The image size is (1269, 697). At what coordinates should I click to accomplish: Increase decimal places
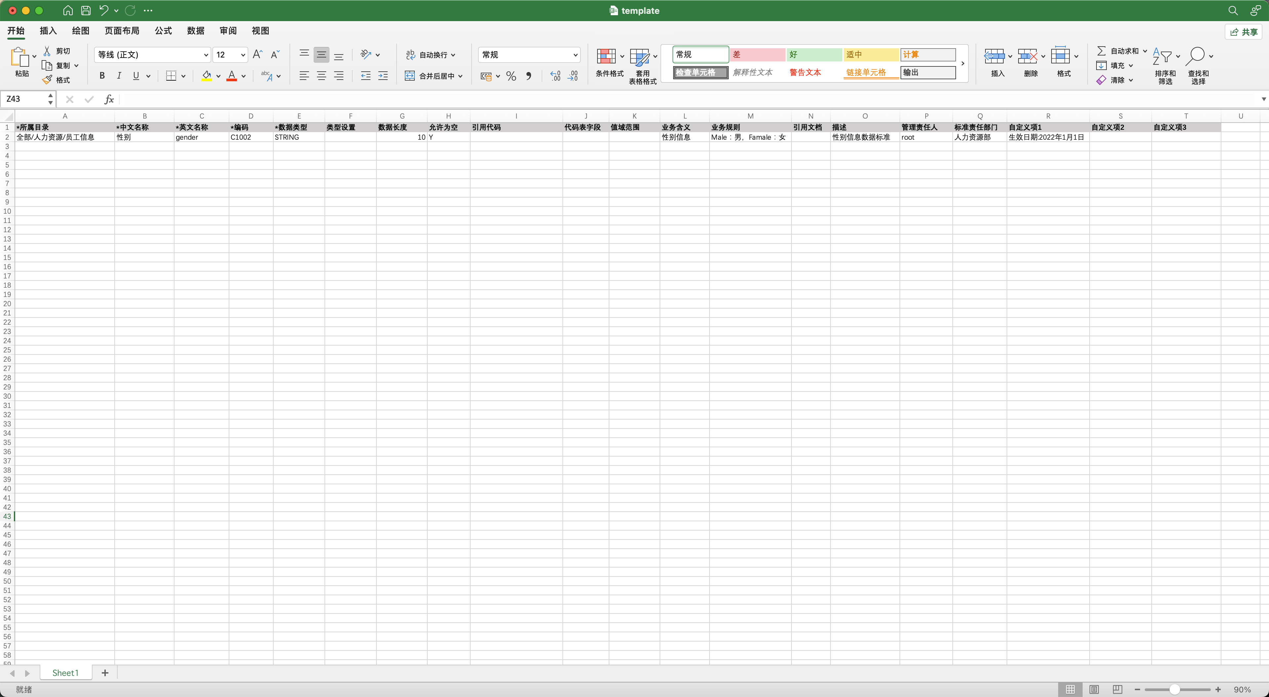click(x=555, y=76)
